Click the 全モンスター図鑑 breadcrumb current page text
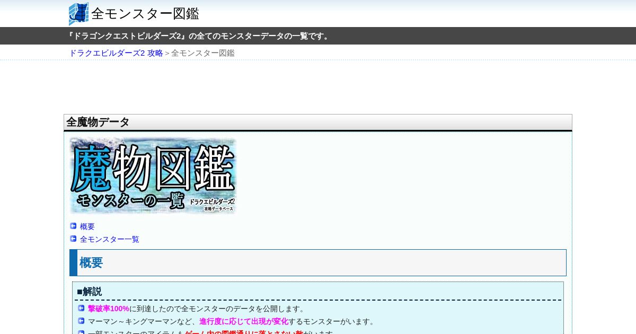Viewport: 636px width, 334px height. [203, 53]
